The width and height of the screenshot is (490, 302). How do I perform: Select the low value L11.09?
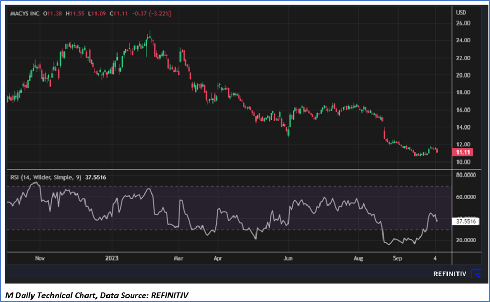pos(97,14)
